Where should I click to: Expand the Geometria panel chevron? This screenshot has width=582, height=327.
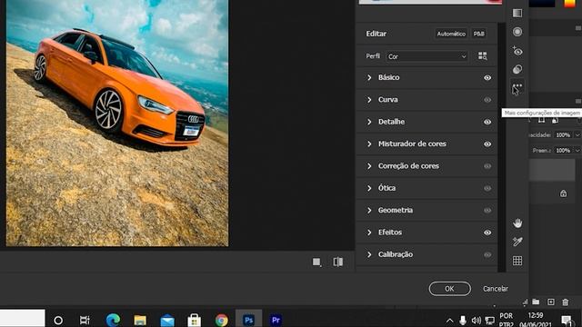(369, 210)
